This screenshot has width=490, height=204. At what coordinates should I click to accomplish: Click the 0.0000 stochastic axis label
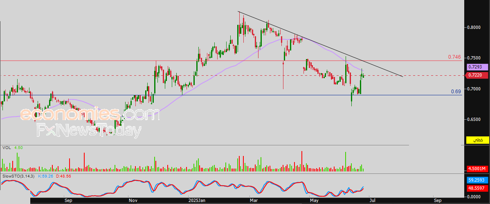point(474,197)
